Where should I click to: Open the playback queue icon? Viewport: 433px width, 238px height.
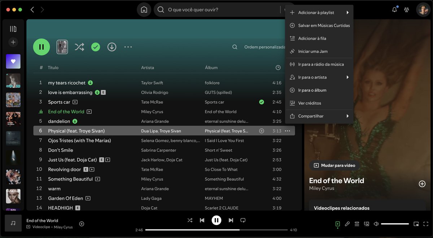pyautogui.click(x=357, y=224)
